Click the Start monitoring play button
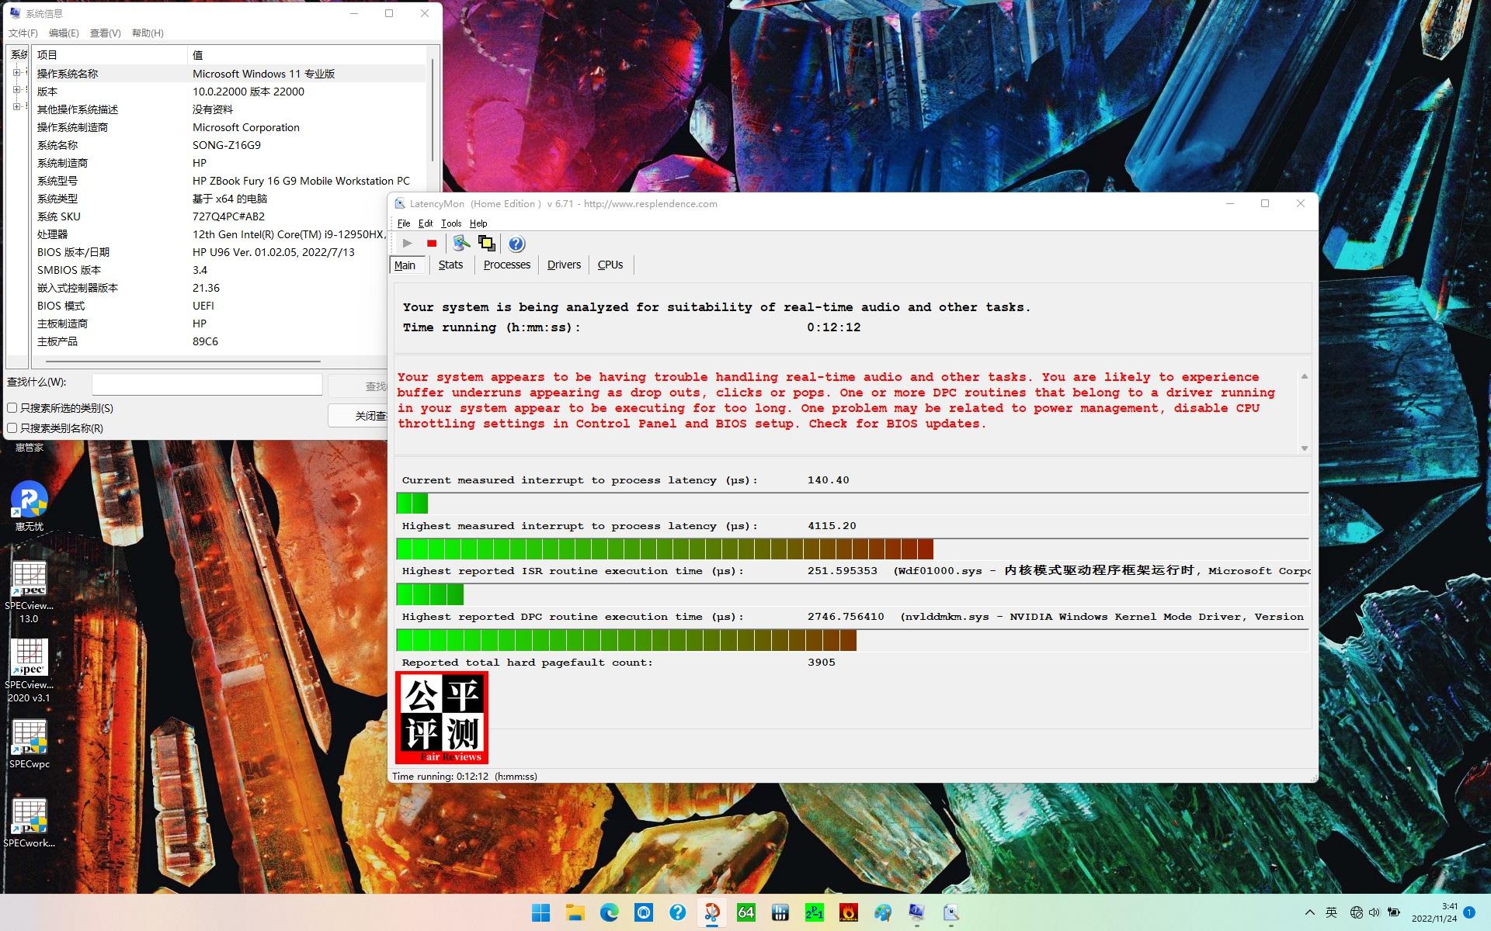Viewport: 1491px width, 931px height. [x=407, y=244]
